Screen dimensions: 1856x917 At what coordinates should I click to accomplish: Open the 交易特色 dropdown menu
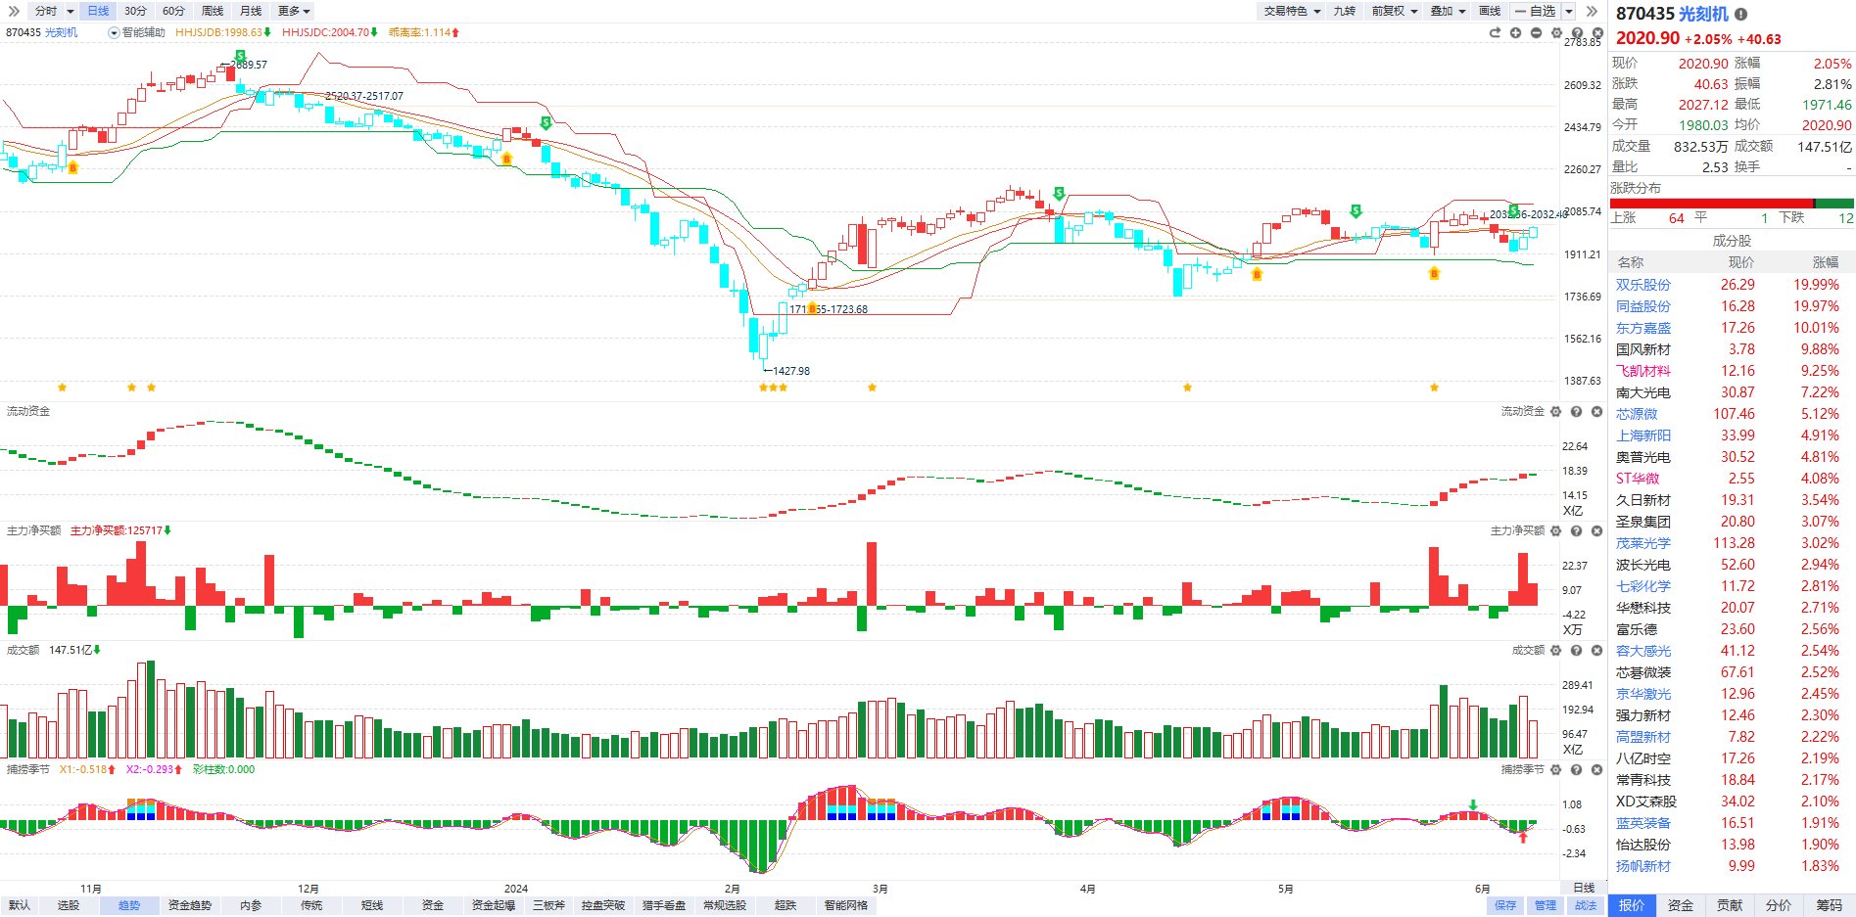1291,11
